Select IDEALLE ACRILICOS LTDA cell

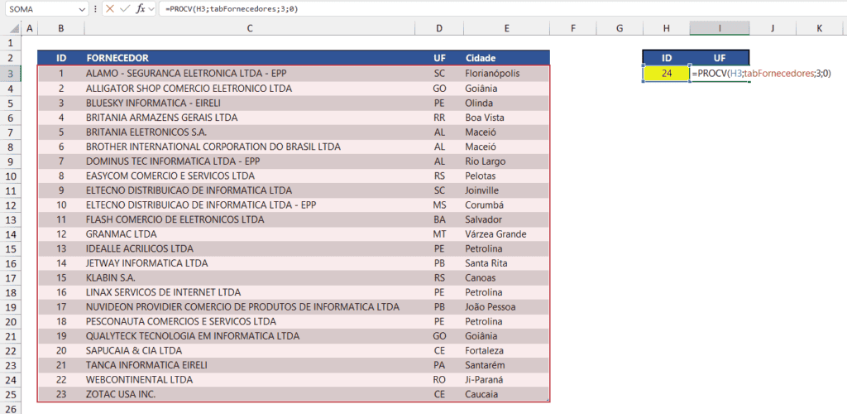pos(250,248)
